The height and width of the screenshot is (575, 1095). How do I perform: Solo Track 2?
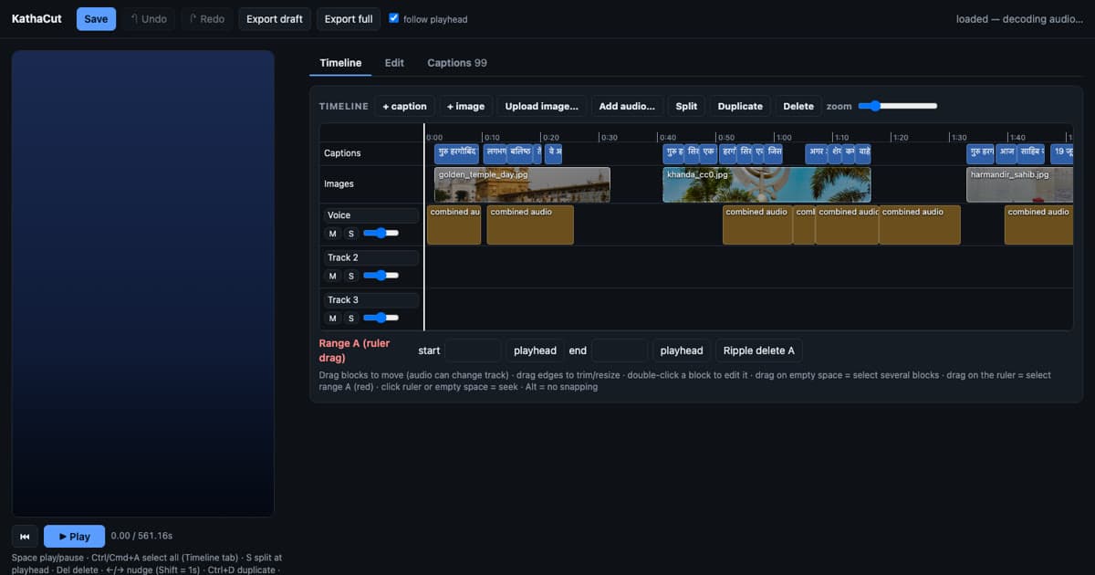(x=350, y=276)
